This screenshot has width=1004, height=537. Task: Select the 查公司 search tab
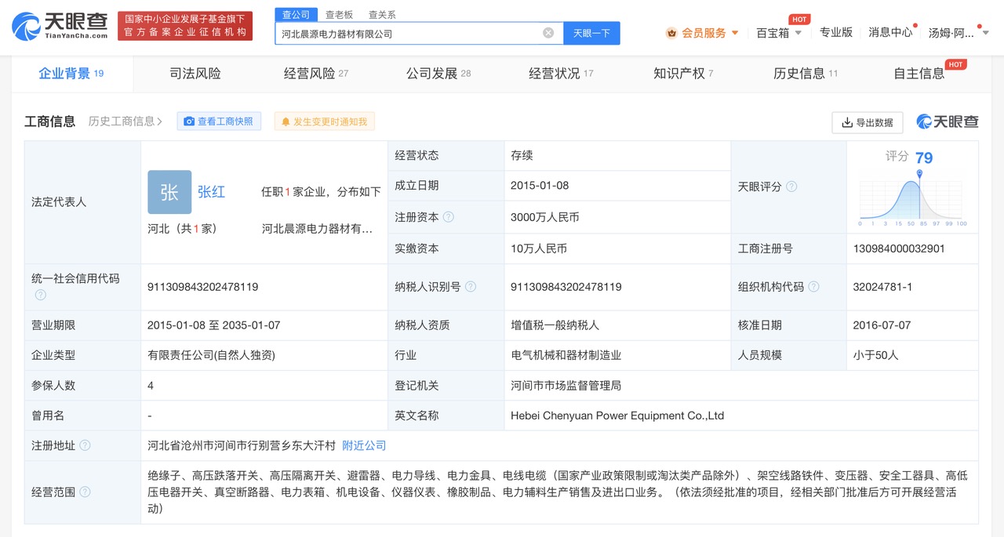point(296,15)
